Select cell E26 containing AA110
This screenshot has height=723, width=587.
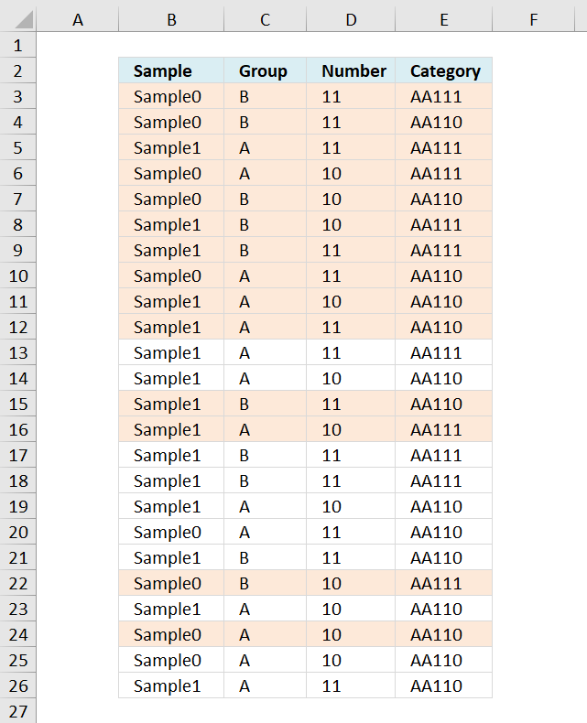pos(443,685)
